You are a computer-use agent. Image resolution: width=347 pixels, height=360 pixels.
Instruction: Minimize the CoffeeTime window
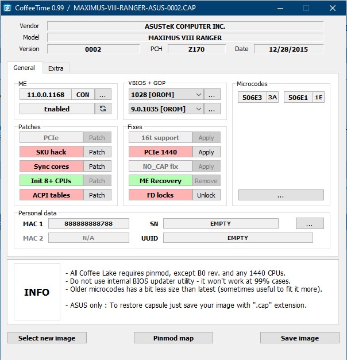(x=280, y=8)
